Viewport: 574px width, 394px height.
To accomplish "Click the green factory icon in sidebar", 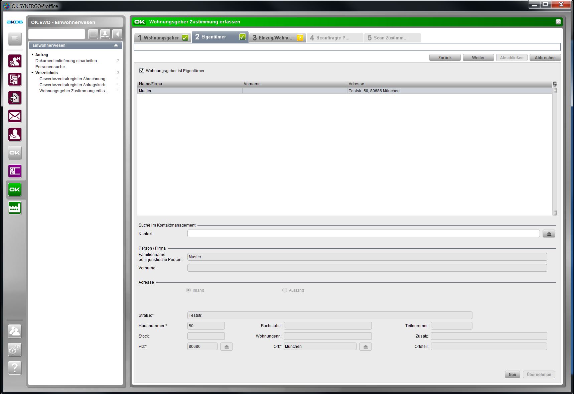I will tap(15, 208).
